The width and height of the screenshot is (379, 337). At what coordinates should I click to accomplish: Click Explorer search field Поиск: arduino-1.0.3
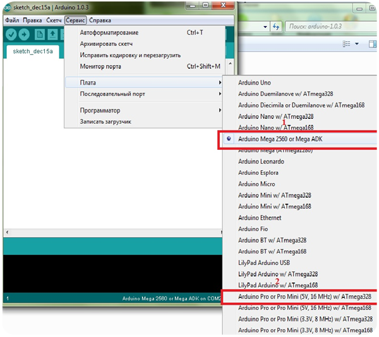pyautogui.click(x=330, y=27)
